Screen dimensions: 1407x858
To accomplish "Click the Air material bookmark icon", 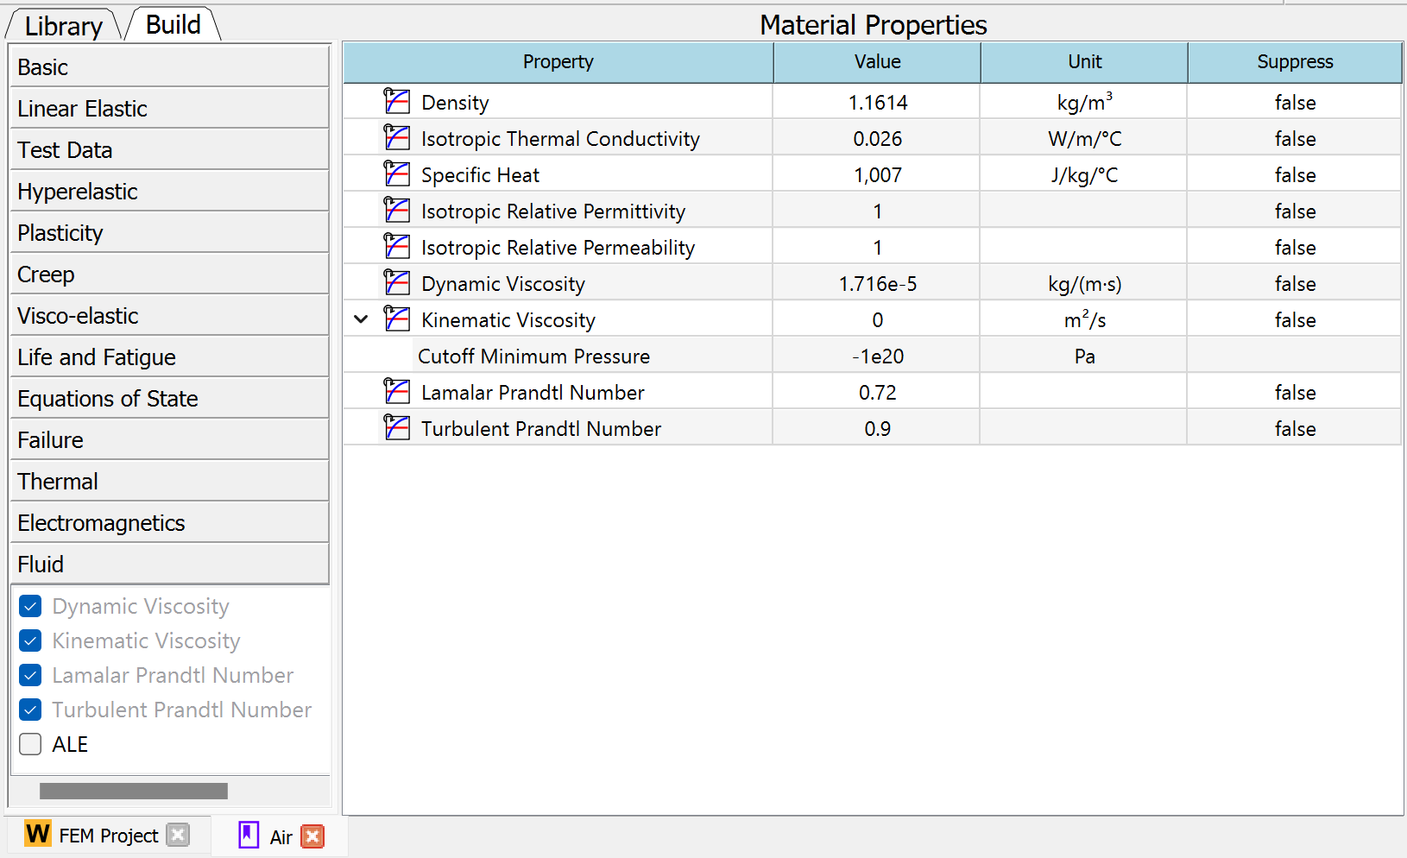I will 249,836.
